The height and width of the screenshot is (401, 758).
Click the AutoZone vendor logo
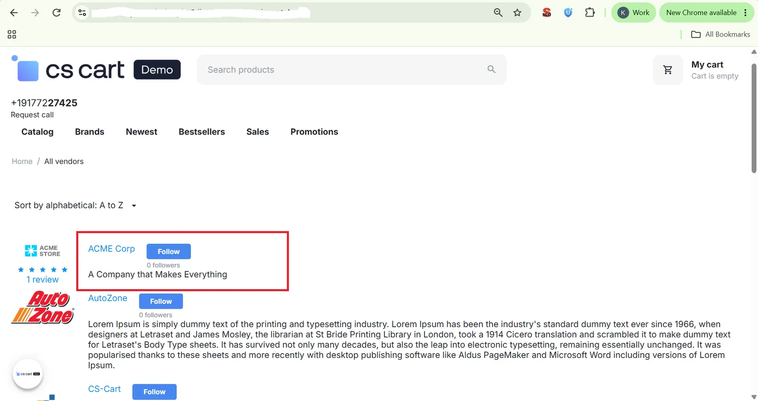[x=43, y=307]
